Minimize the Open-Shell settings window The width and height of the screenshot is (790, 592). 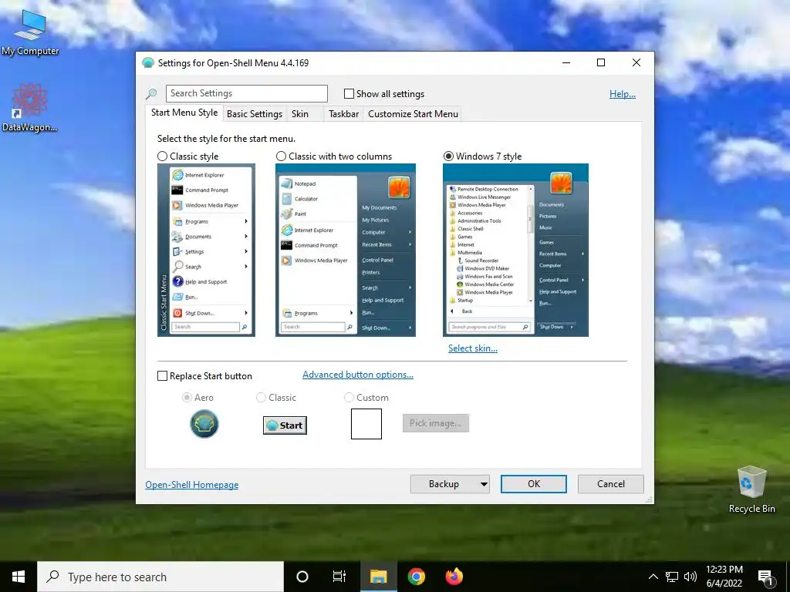click(x=566, y=62)
